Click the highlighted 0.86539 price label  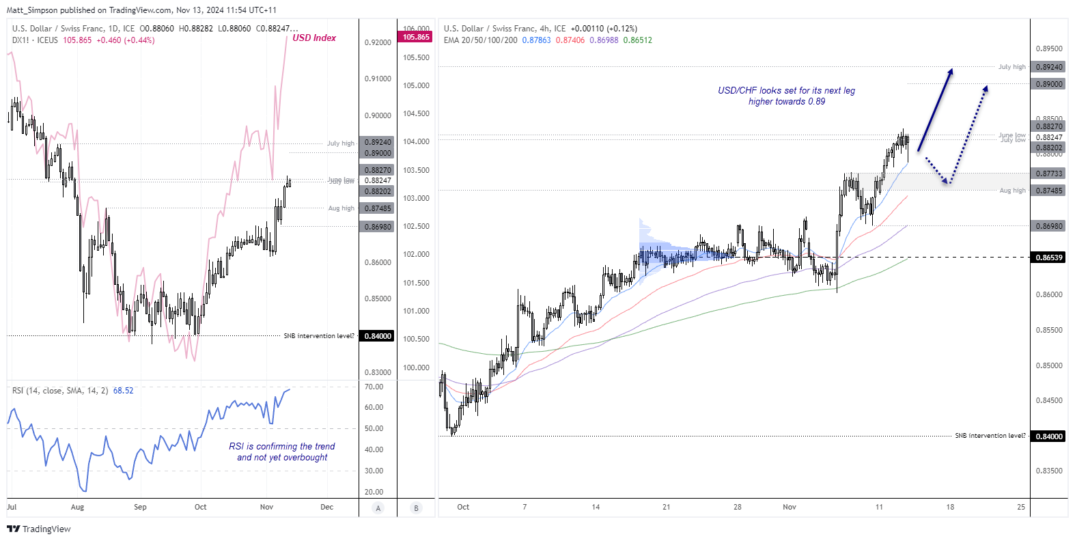pos(1049,258)
